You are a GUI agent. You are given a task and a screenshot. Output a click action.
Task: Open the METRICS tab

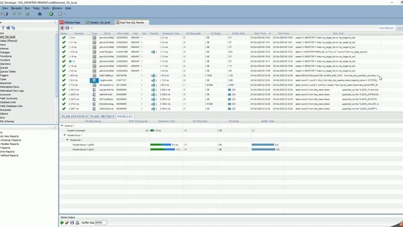[108, 117]
